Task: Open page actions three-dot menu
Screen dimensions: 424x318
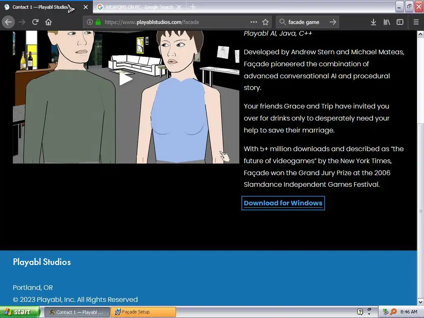Action: click(254, 22)
